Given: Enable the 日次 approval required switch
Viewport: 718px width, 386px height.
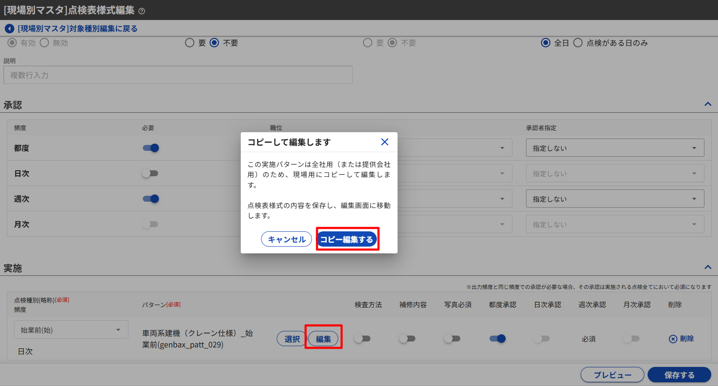Looking at the screenshot, I should 150,173.
